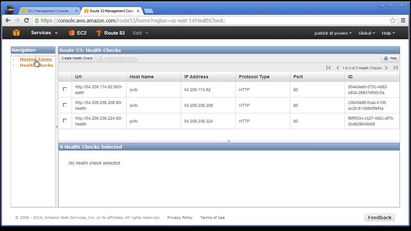Open the Route 53 service shortcut

110,33
